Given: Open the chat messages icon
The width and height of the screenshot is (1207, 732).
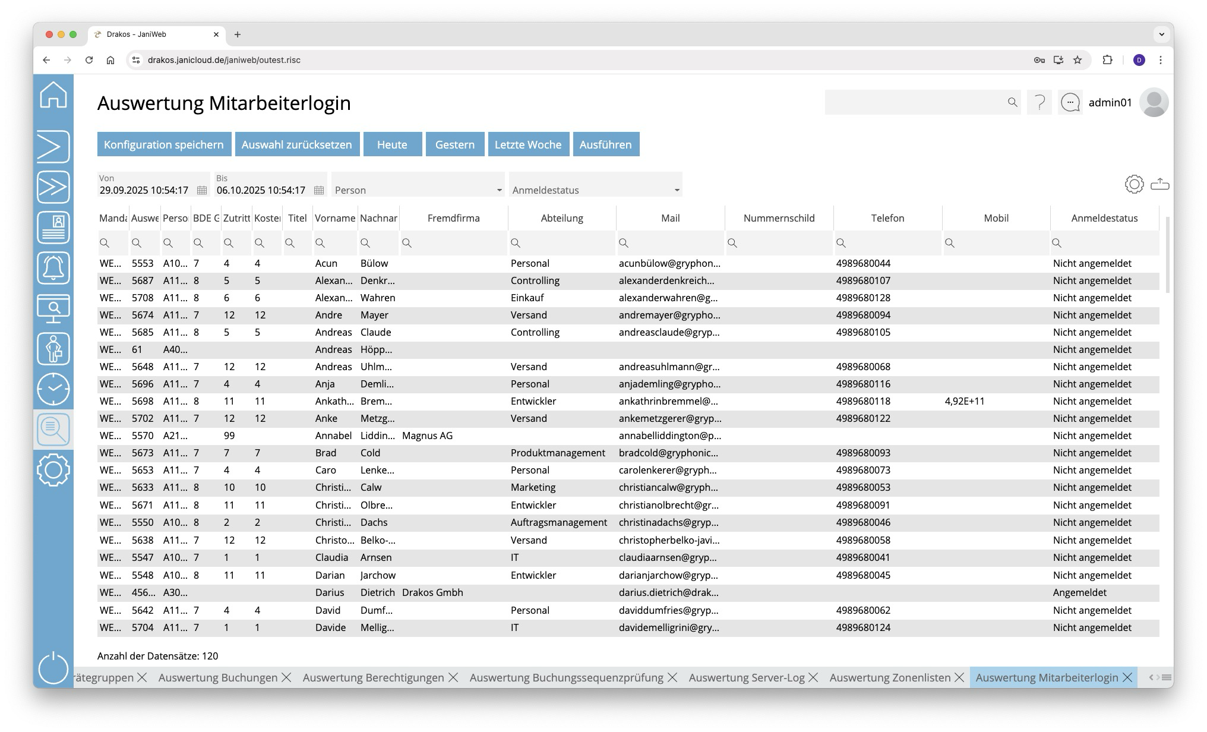Looking at the screenshot, I should click(1070, 103).
